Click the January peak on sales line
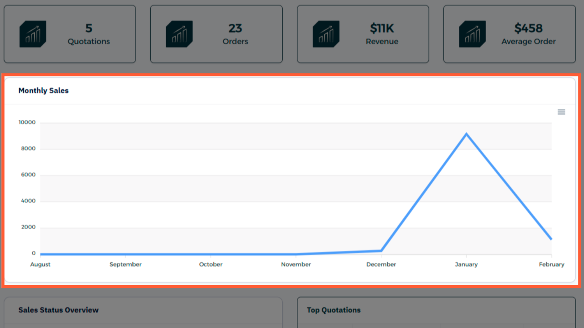This screenshot has height=328, width=584. click(x=466, y=134)
